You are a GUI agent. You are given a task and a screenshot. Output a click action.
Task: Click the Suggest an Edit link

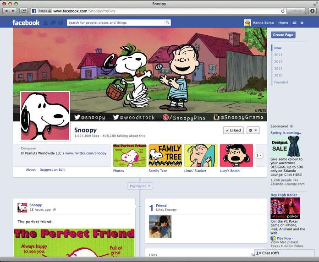click(x=52, y=169)
